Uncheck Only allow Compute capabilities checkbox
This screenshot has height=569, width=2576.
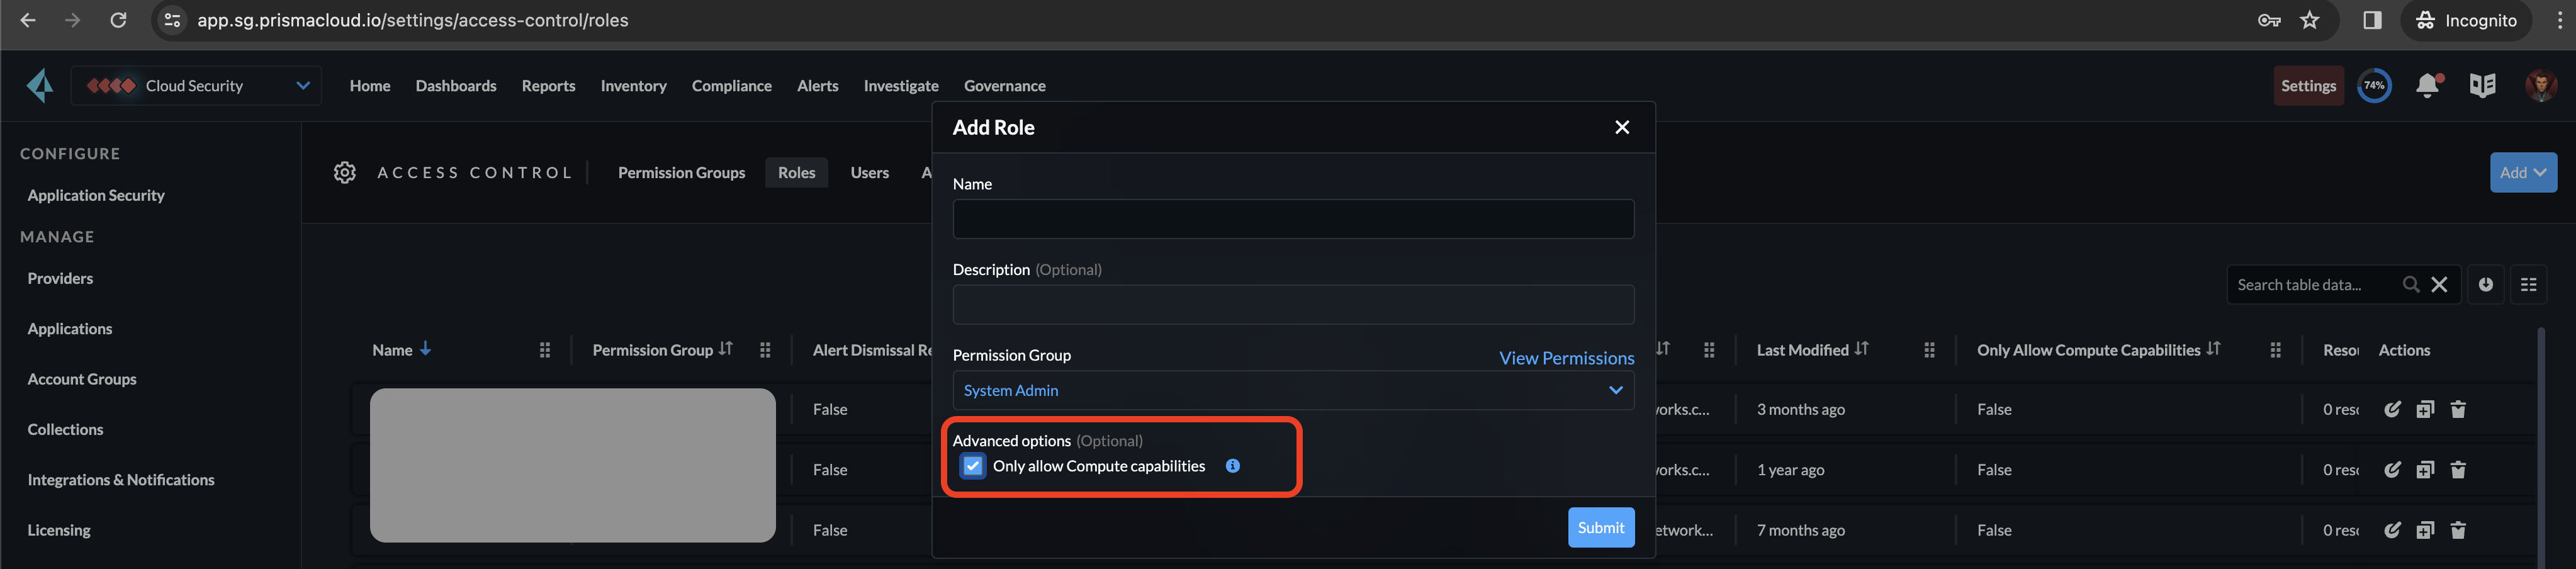click(972, 466)
